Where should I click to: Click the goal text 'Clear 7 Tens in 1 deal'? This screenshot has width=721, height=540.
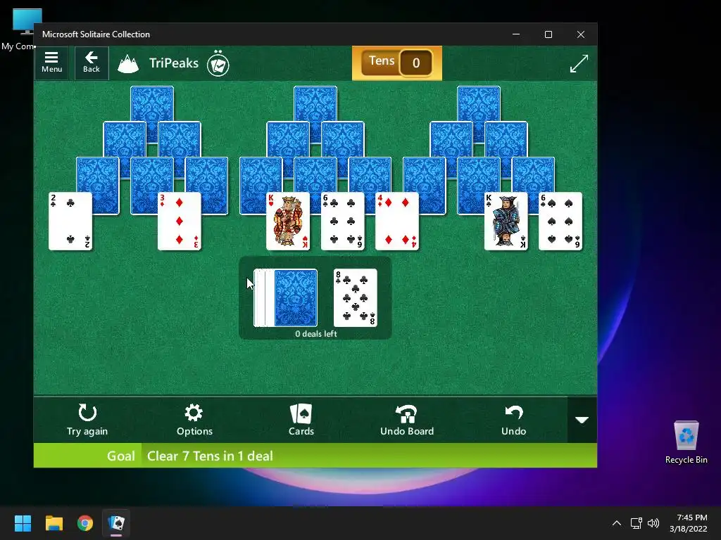tap(210, 456)
